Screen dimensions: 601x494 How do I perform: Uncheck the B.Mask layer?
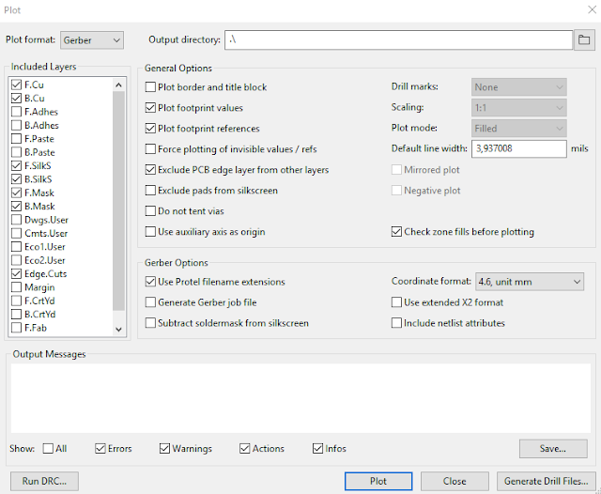point(17,207)
